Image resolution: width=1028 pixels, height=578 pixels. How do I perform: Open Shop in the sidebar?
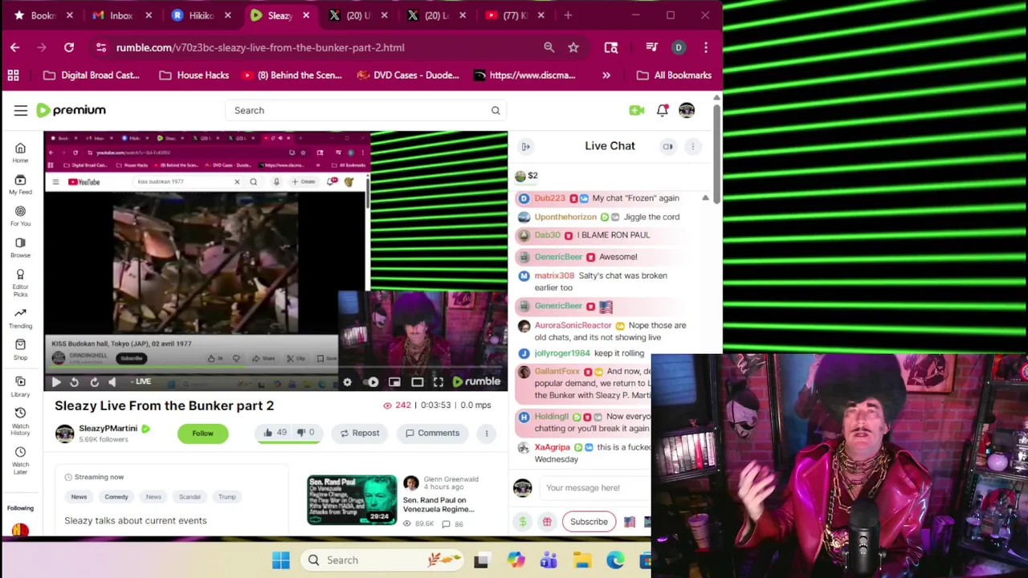[x=20, y=349]
